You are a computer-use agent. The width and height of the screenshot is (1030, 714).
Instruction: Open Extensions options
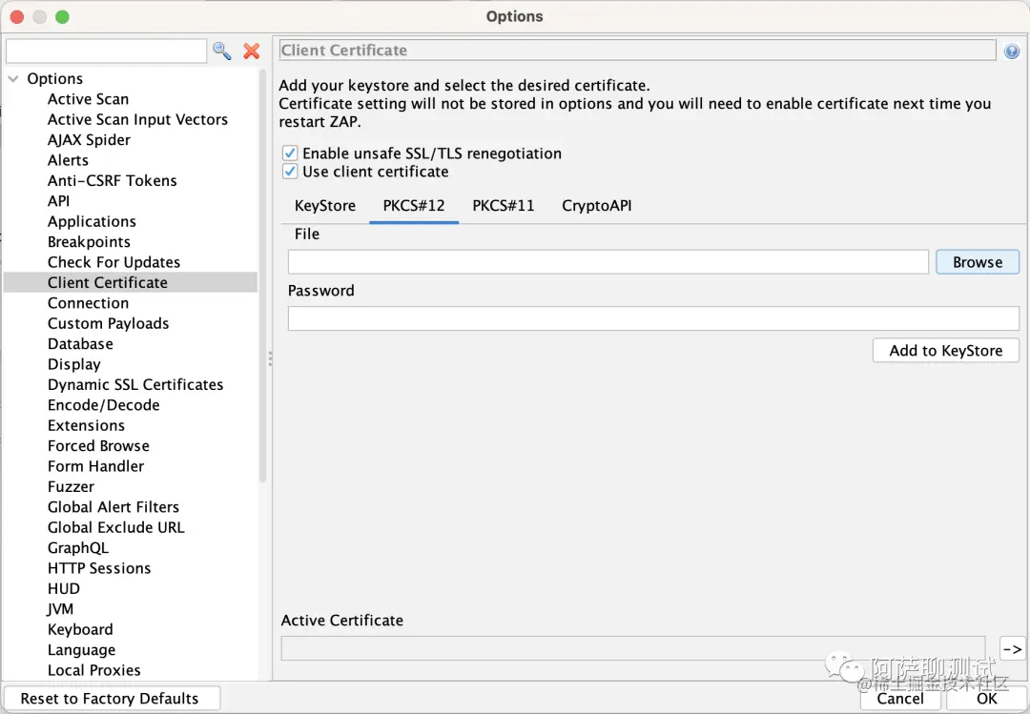[86, 425]
